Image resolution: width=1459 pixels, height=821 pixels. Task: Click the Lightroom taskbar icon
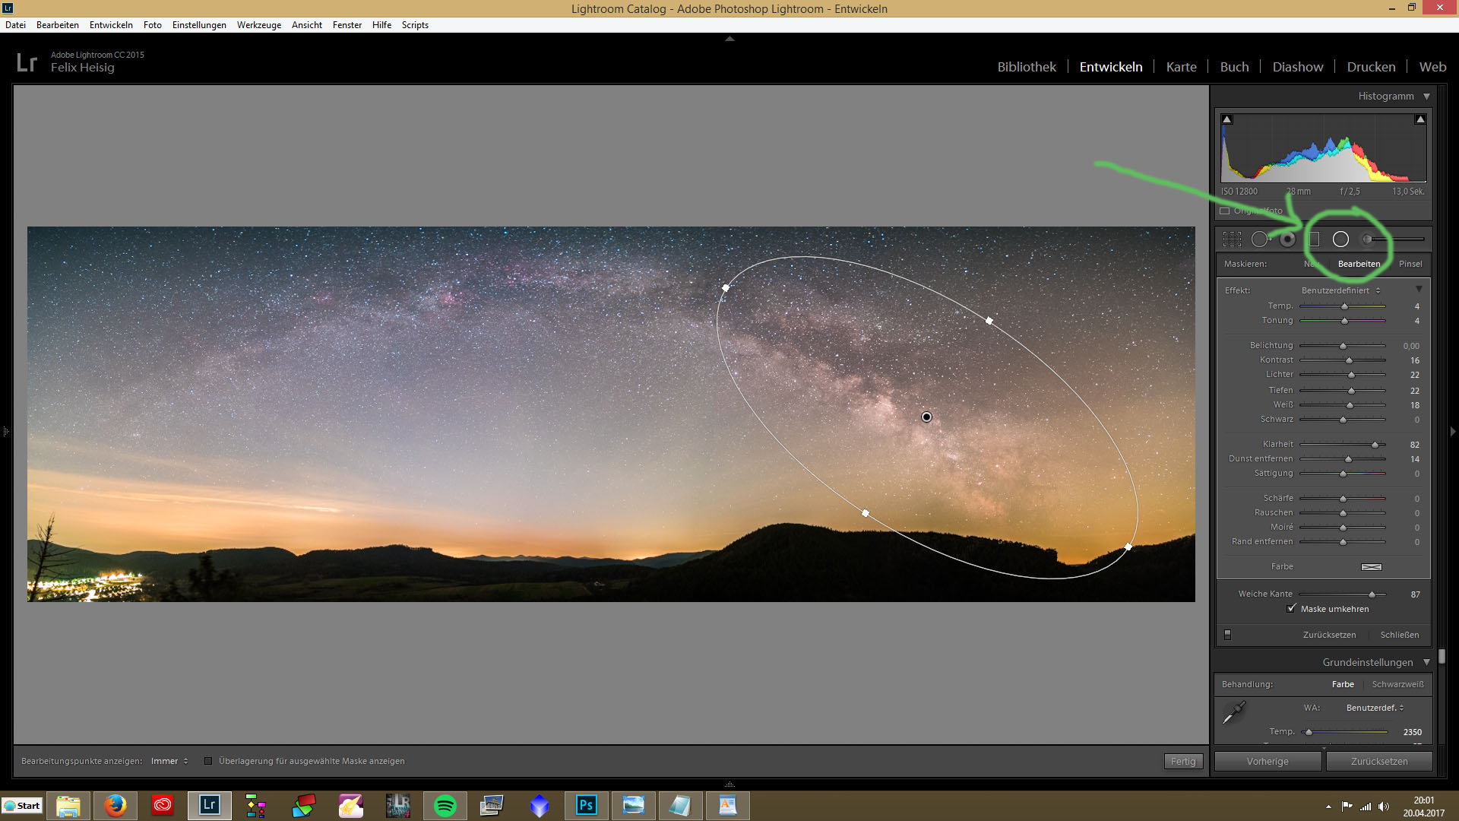point(210,805)
